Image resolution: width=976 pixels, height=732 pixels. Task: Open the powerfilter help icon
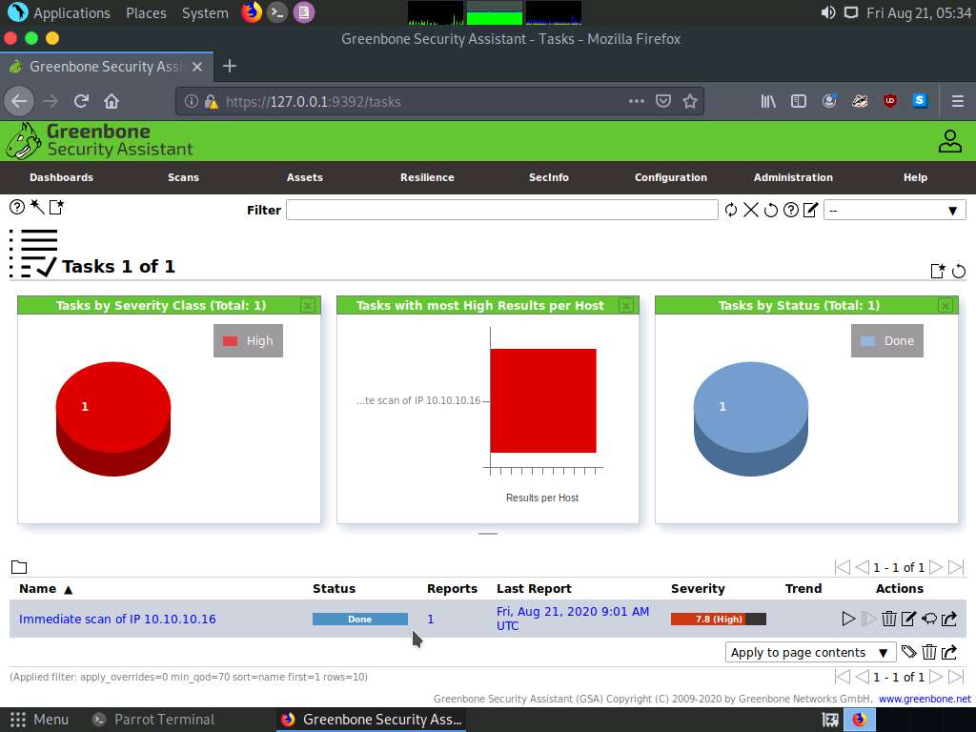click(x=790, y=211)
